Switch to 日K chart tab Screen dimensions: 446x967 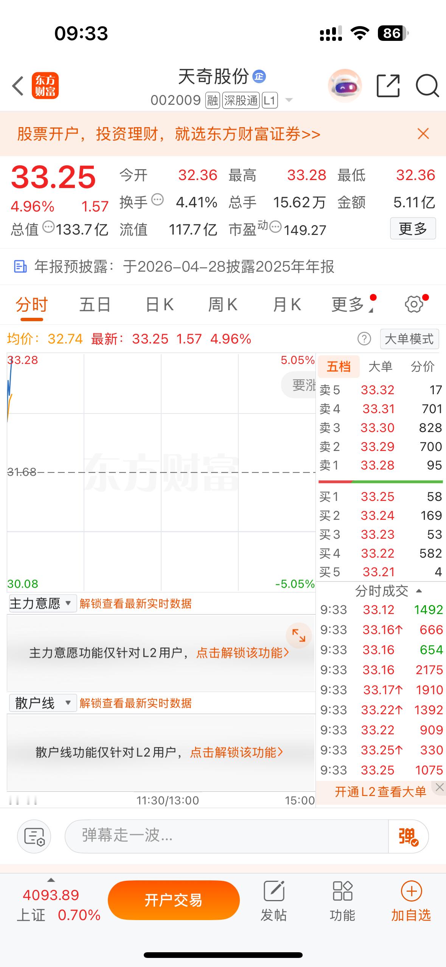(160, 305)
